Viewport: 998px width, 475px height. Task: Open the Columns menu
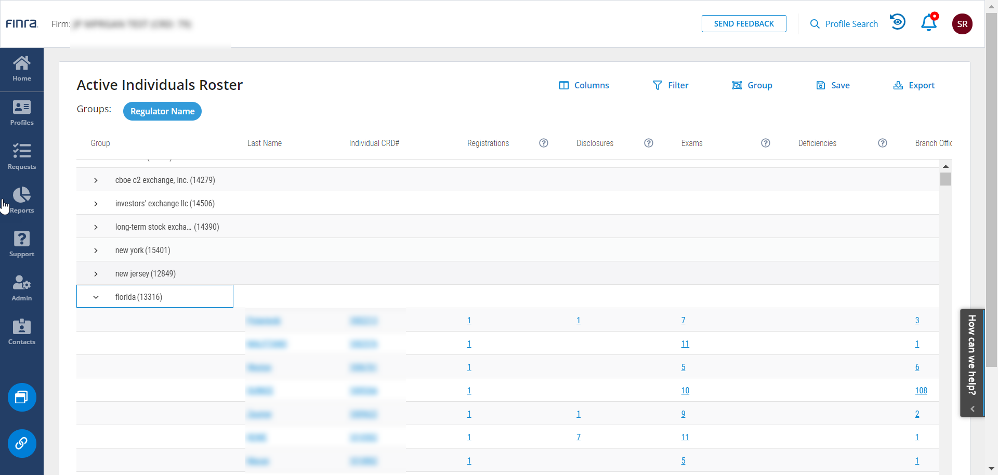coord(584,85)
